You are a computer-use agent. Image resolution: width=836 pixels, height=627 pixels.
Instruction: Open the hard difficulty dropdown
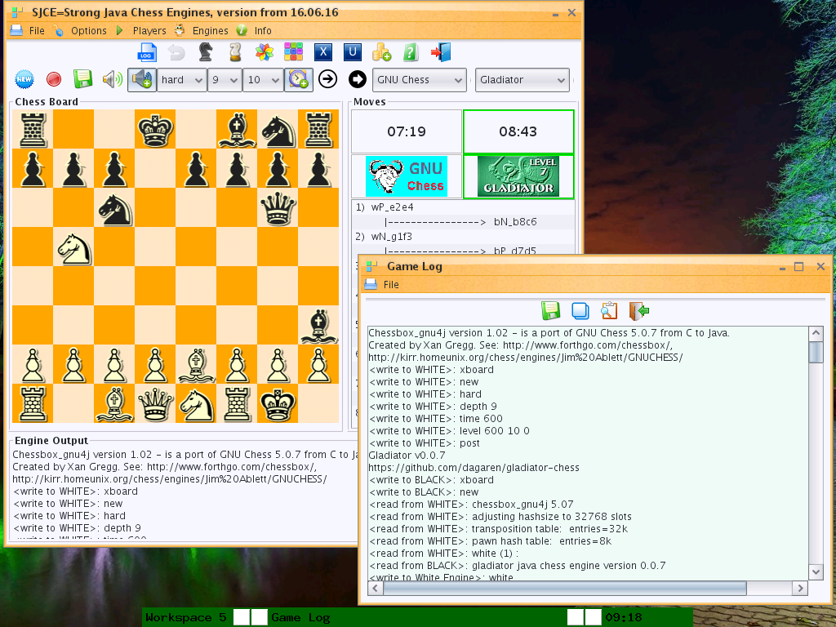(181, 79)
